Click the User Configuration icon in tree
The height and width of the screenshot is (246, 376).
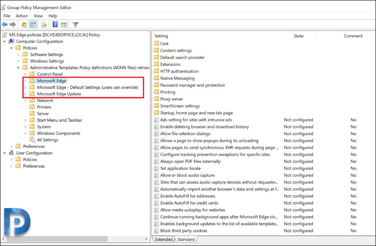click(x=11, y=153)
